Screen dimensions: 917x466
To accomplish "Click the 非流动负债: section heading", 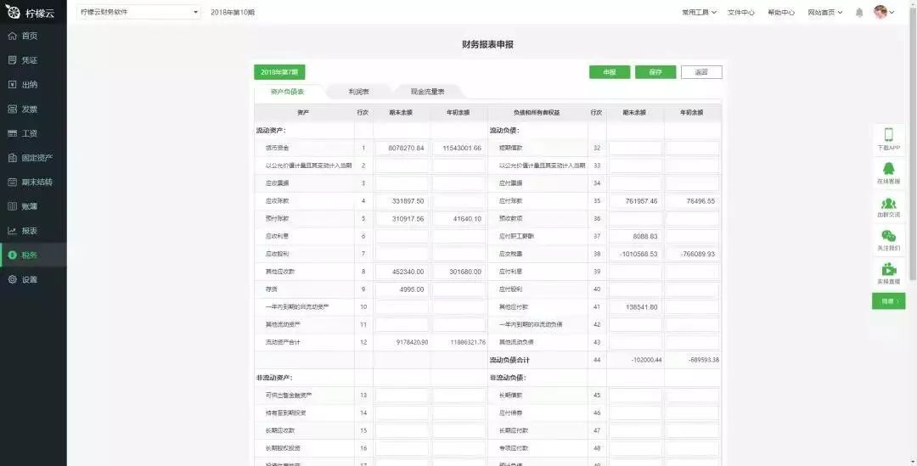I will [x=509, y=378].
